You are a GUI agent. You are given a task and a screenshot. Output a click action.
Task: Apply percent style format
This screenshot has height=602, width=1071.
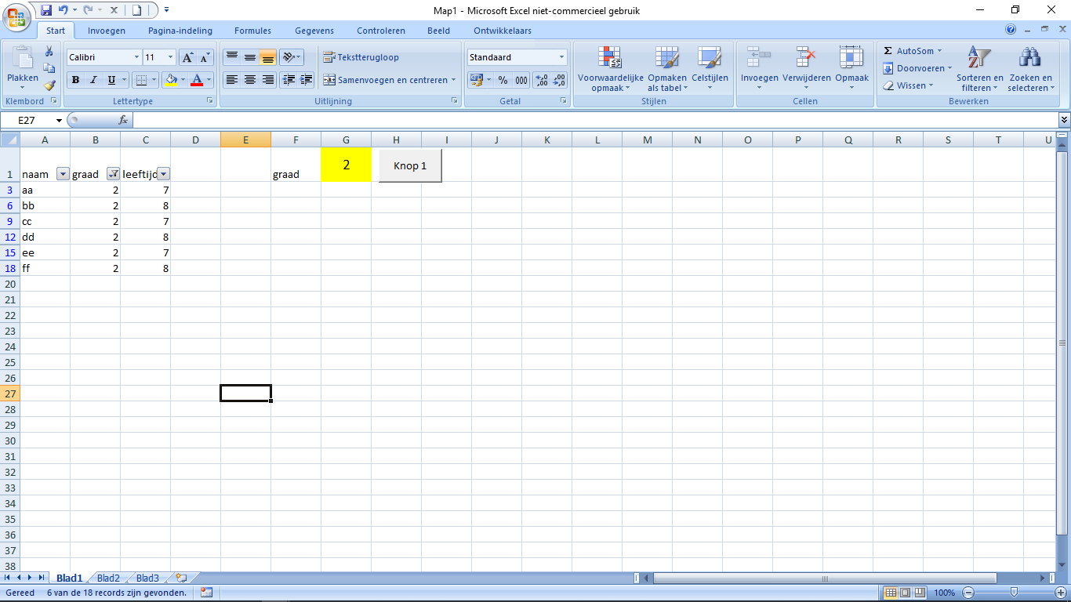(x=503, y=80)
